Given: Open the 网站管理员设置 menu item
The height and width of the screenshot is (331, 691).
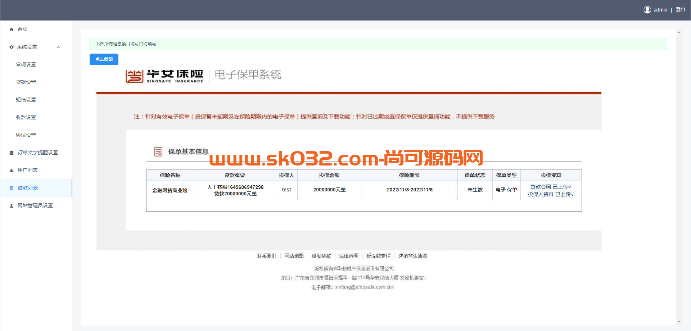Looking at the screenshot, I should pyautogui.click(x=36, y=205).
